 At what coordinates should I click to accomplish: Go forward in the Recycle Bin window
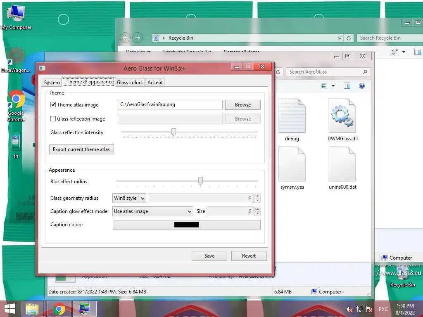point(138,38)
